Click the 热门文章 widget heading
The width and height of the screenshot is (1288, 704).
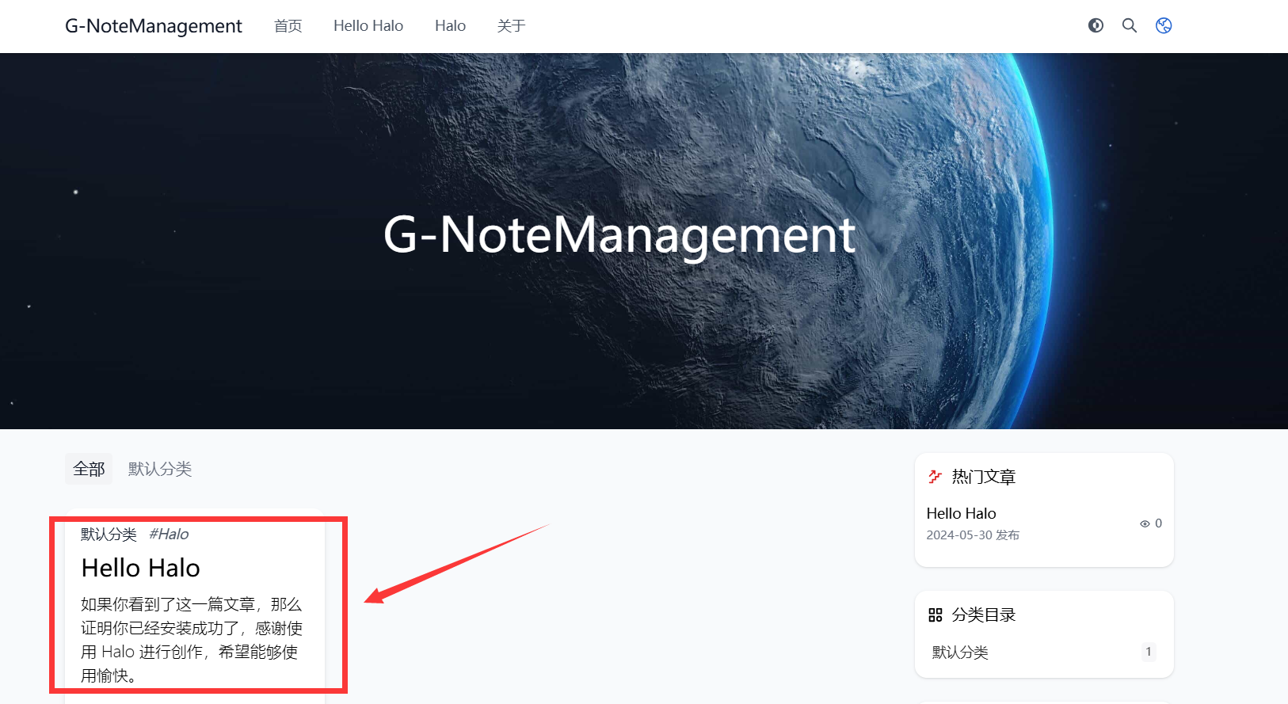[984, 477]
